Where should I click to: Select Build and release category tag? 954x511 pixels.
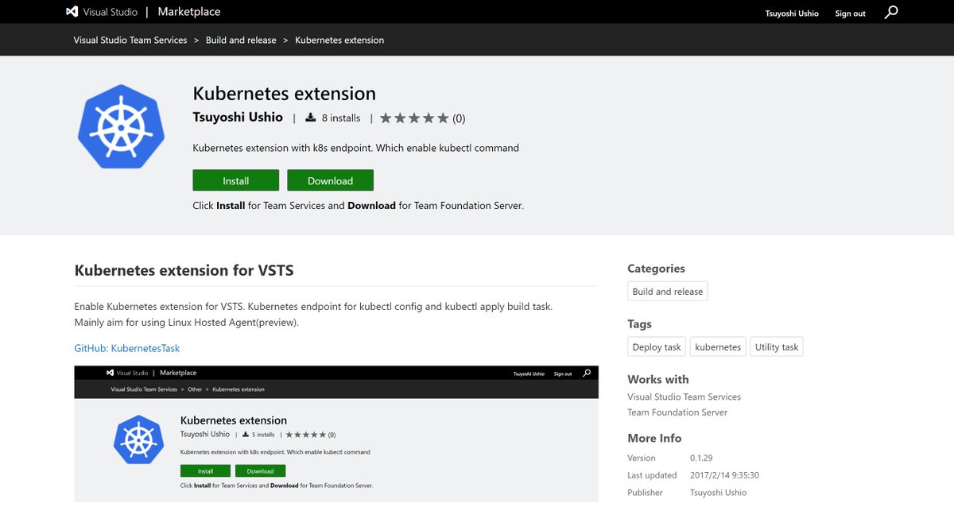(x=668, y=292)
